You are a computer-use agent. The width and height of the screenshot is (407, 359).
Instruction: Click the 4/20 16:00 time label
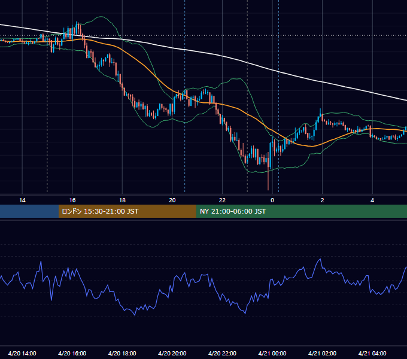click(x=72, y=353)
